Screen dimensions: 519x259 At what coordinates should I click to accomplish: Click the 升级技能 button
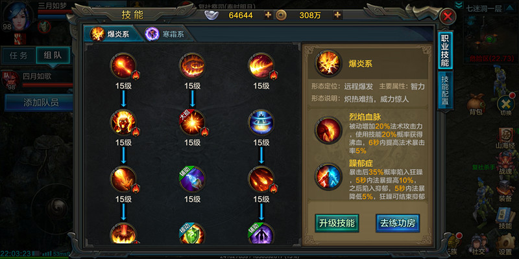[x=337, y=223]
